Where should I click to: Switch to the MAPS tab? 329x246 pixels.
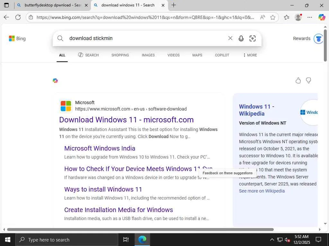click(197, 55)
